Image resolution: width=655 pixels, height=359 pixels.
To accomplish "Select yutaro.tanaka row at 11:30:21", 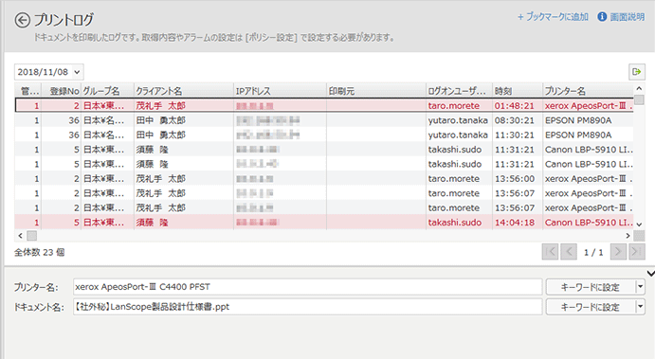I will 324,135.
